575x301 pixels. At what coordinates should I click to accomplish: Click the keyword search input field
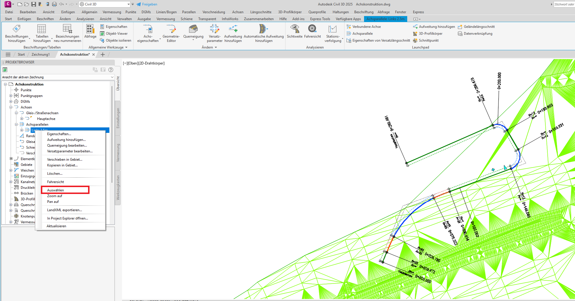564,4
